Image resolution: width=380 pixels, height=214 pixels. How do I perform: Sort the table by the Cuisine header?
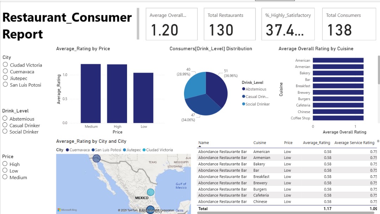[x=260, y=142]
